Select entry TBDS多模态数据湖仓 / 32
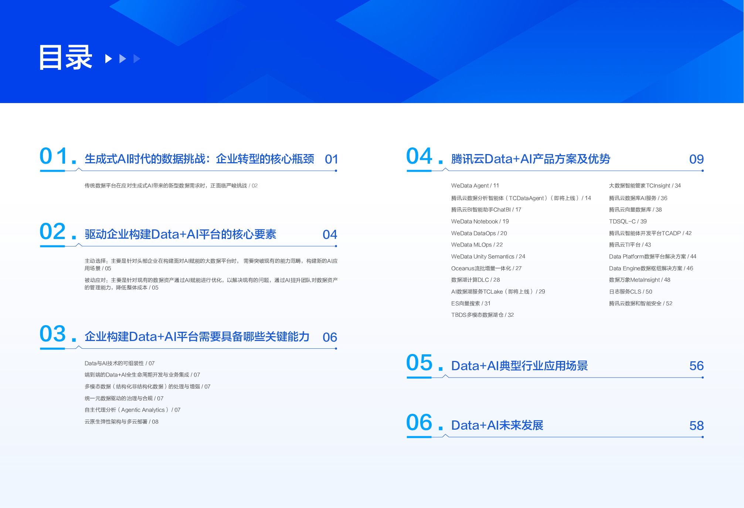The image size is (744, 508). click(482, 315)
